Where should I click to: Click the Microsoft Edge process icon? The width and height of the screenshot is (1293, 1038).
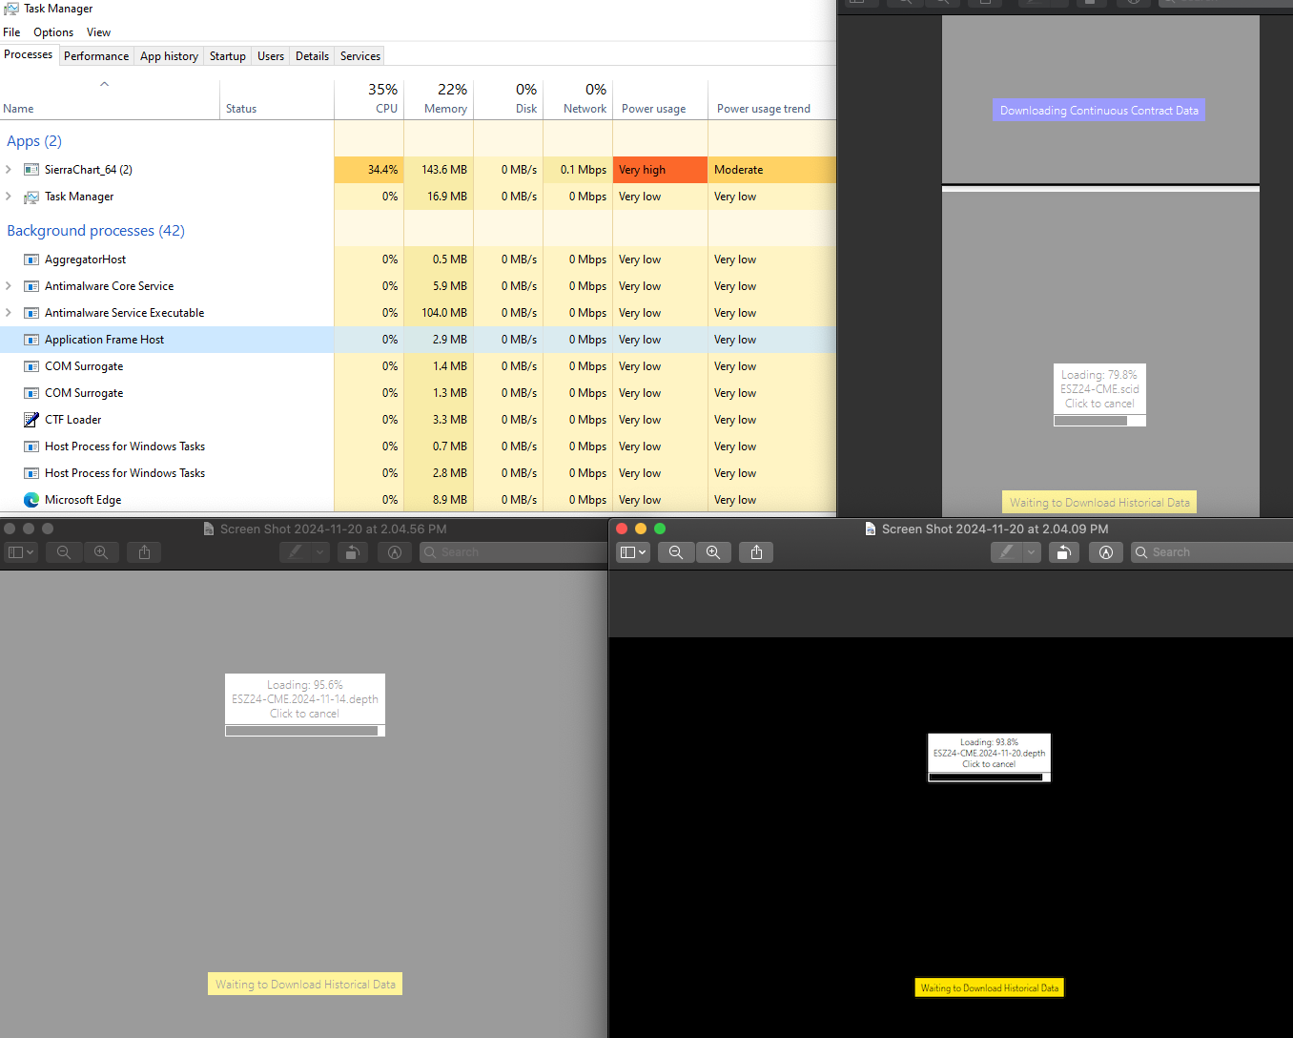tap(31, 500)
